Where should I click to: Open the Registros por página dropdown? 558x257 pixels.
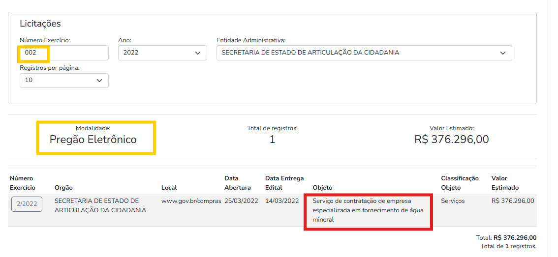(64, 80)
